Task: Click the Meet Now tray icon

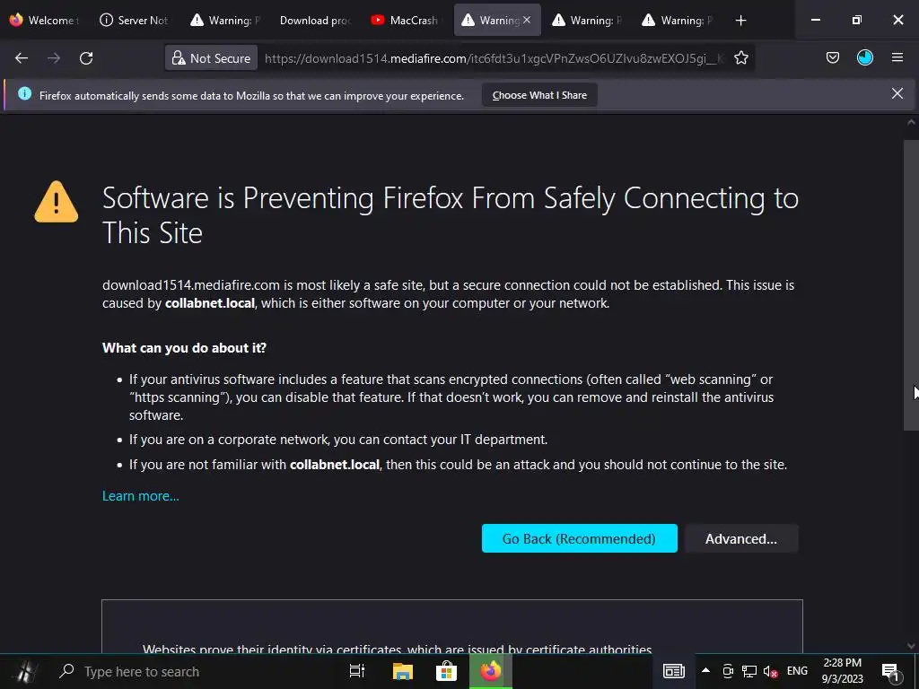Action: coord(727,671)
